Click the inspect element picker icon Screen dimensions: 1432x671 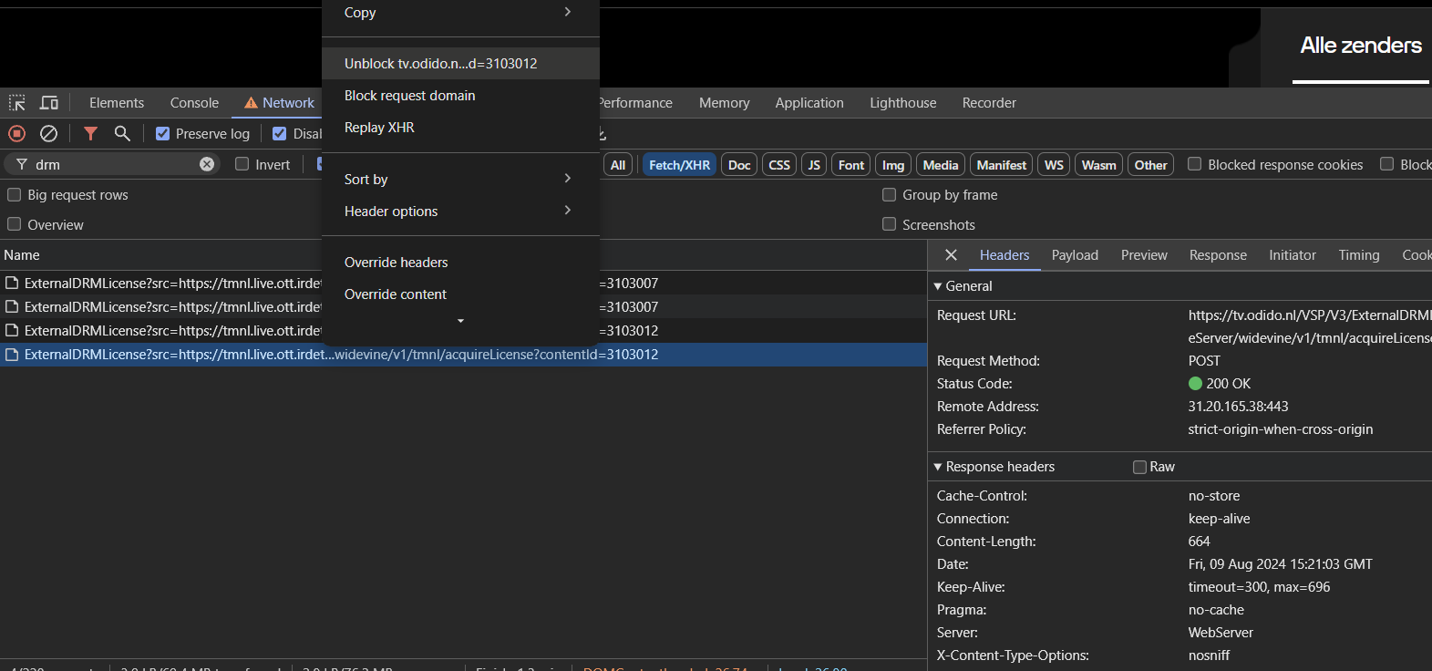(x=17, y=103)
